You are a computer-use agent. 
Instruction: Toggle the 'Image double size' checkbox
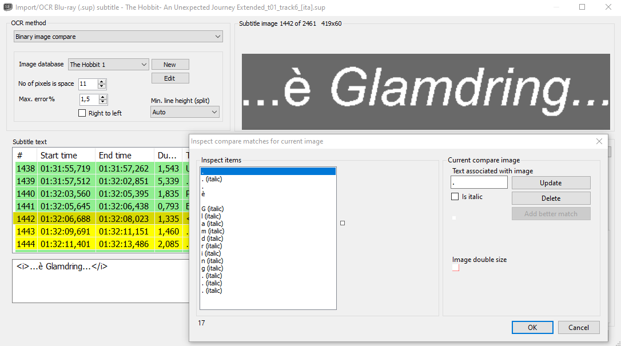456,267
